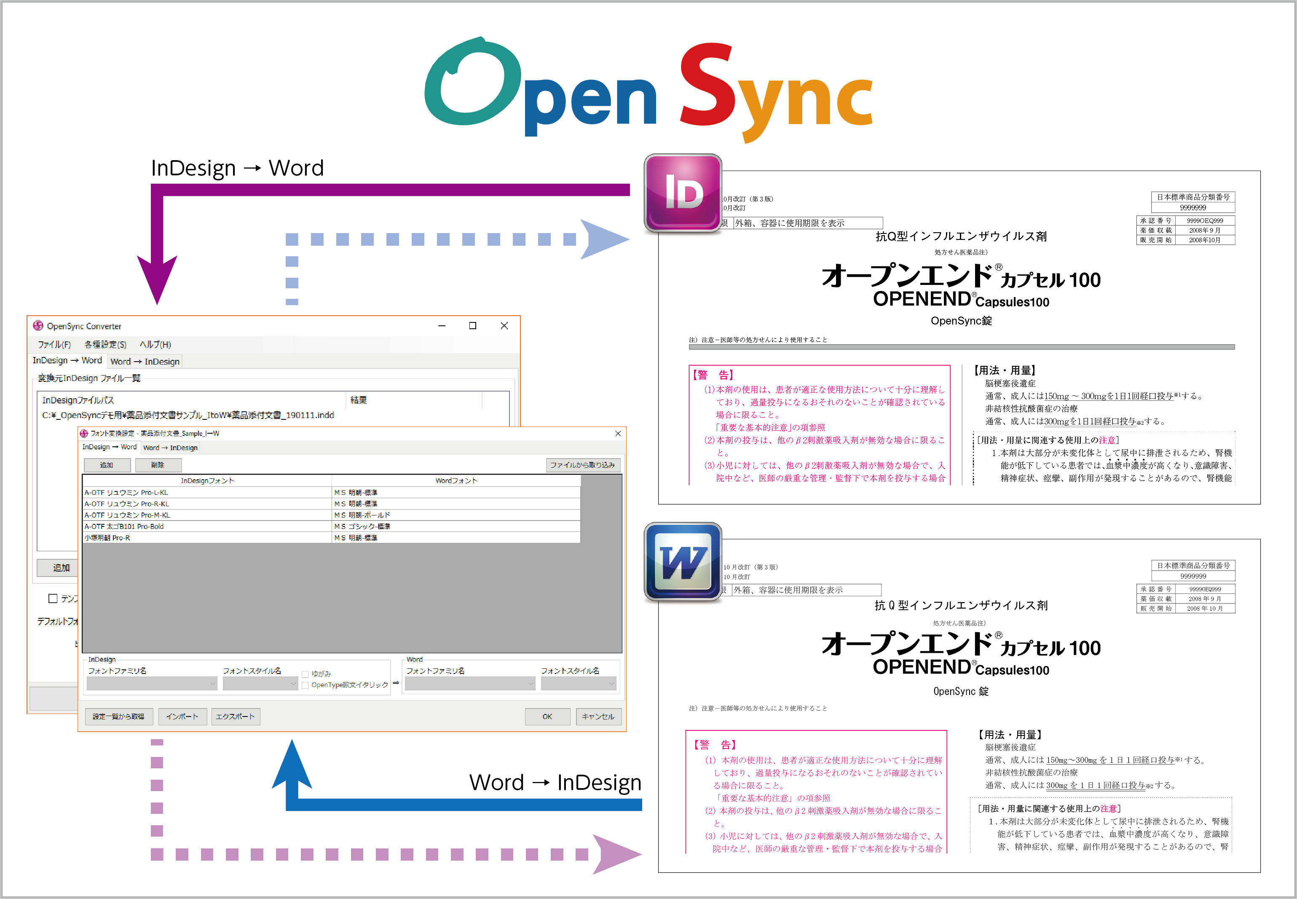The width and height of the screenshot is (1297, 899).
Task: Click the Word document preview thumbnail
Action: click(x=959, y=706)
